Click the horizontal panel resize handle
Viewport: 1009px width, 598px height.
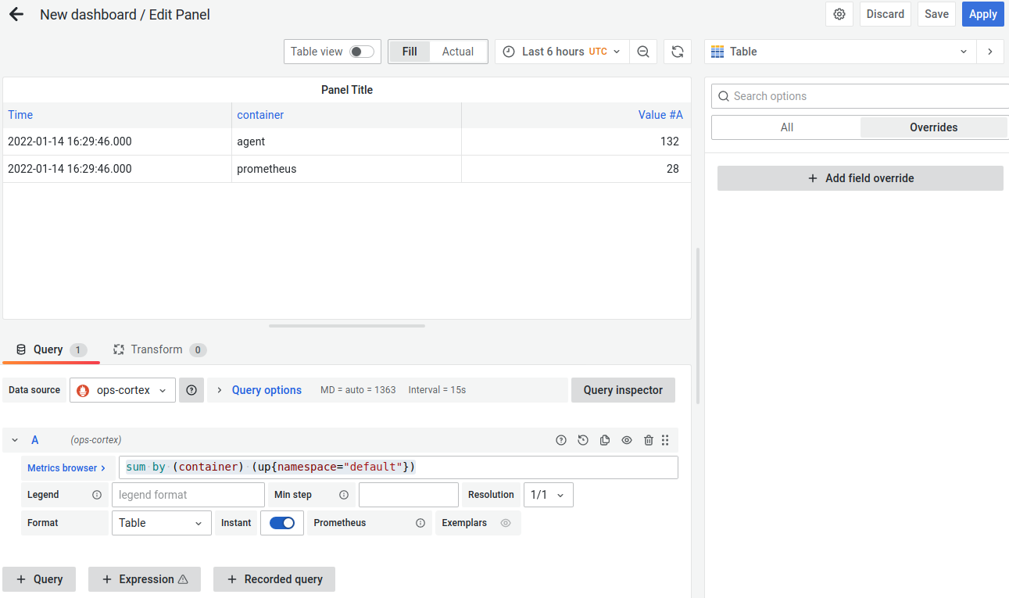347,325
